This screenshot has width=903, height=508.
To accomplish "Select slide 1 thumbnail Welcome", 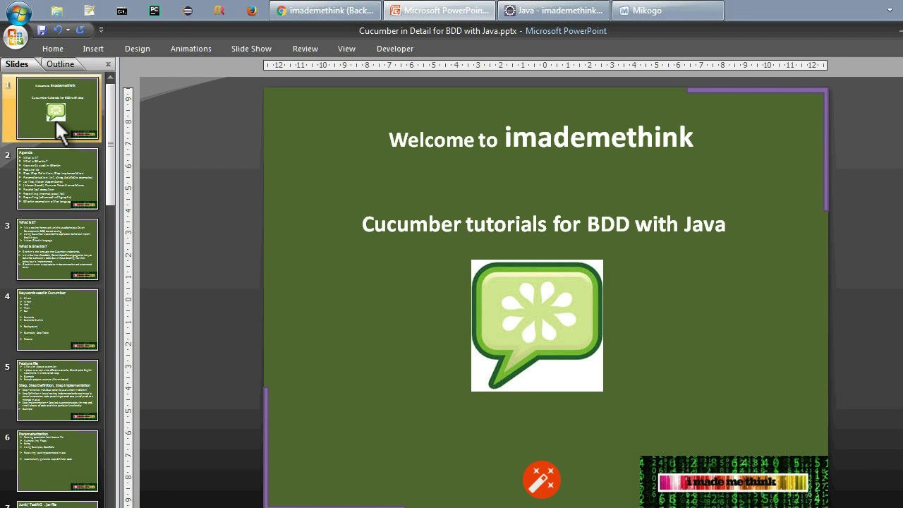I will pos(58,109).
